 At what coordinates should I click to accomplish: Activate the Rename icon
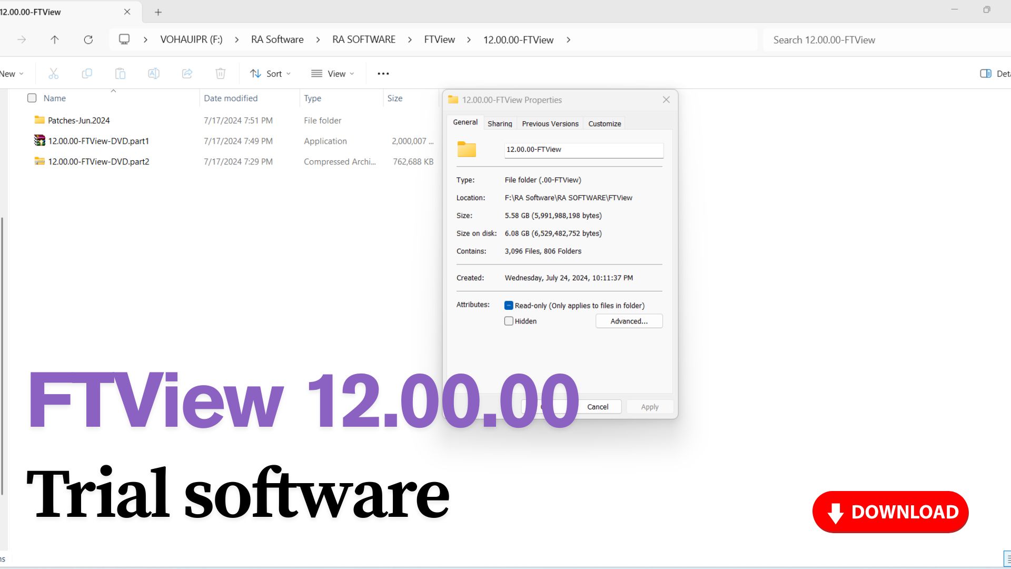tap(154, 73)
